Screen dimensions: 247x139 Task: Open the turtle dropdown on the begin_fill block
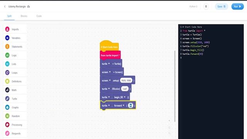click(x=106, y=97)
